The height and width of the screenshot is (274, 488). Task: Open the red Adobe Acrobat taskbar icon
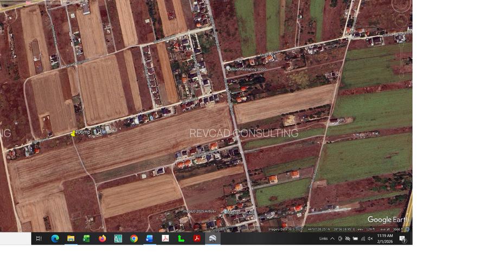point(197,238)
